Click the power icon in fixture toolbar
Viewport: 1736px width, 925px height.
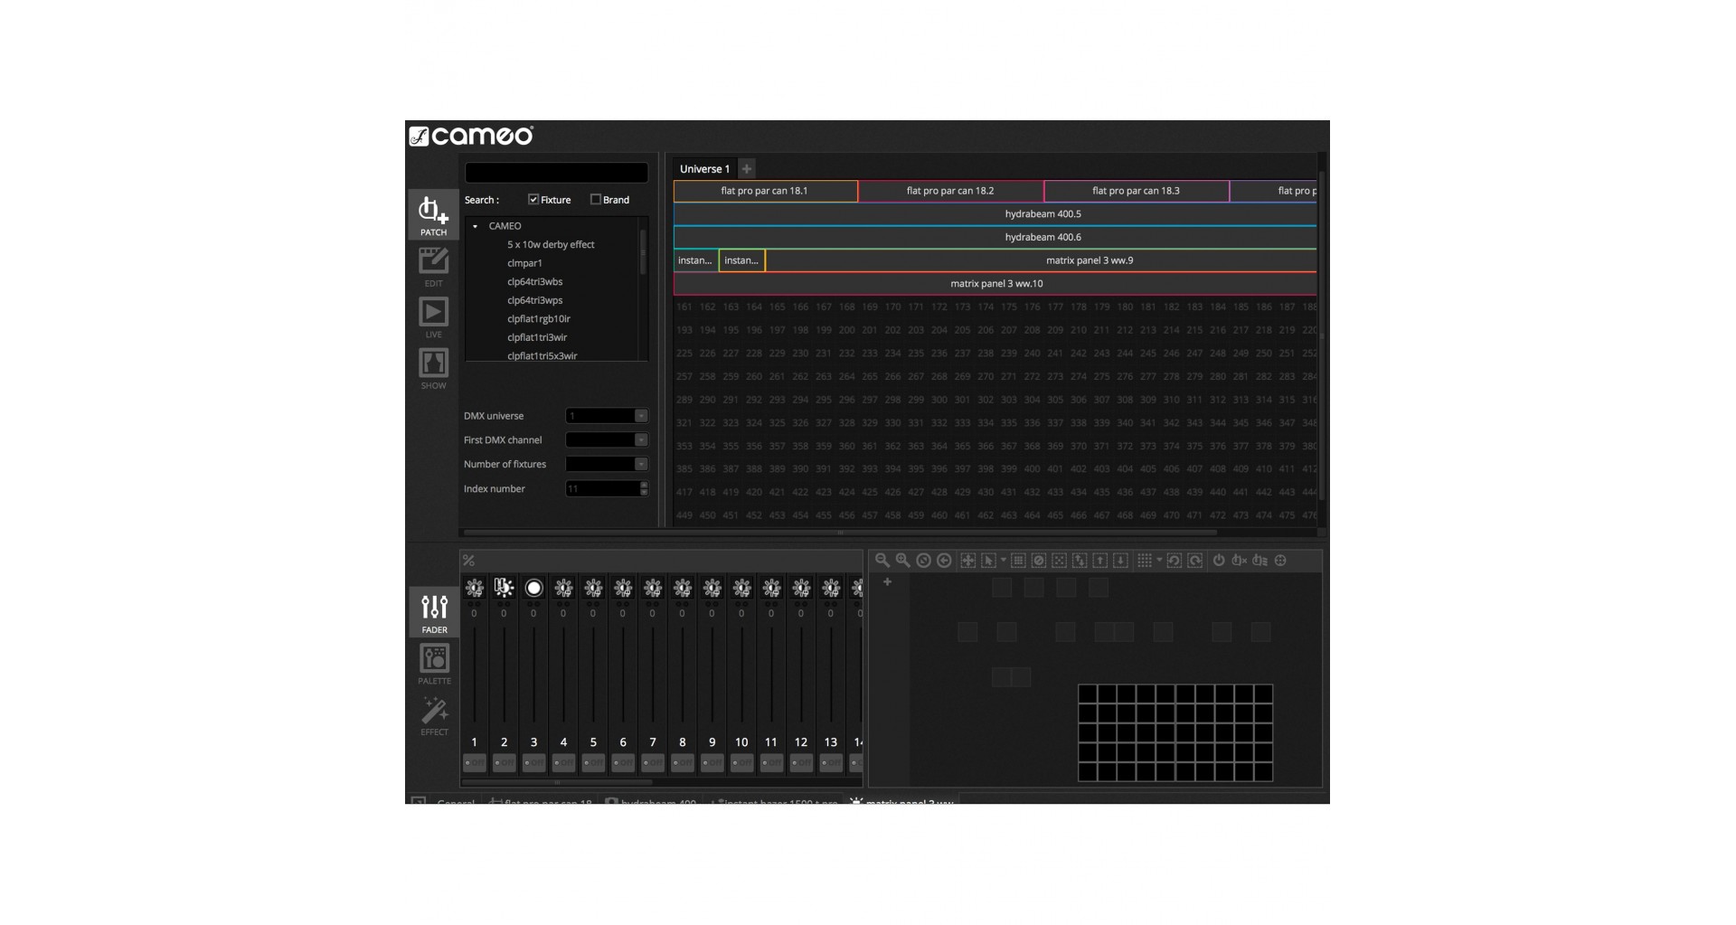(1219, 561)
